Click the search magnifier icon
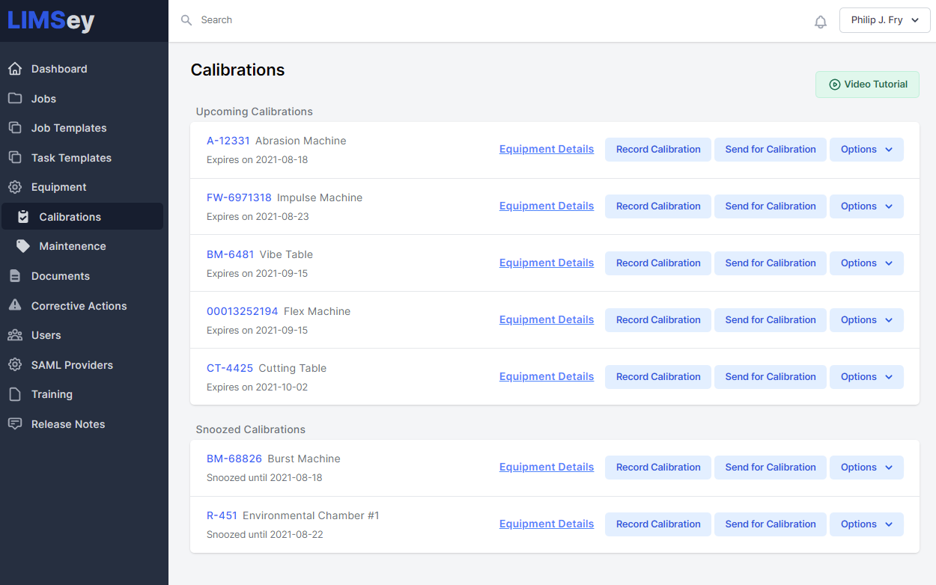This screenshot has height=585, width=936. (186, 19)
